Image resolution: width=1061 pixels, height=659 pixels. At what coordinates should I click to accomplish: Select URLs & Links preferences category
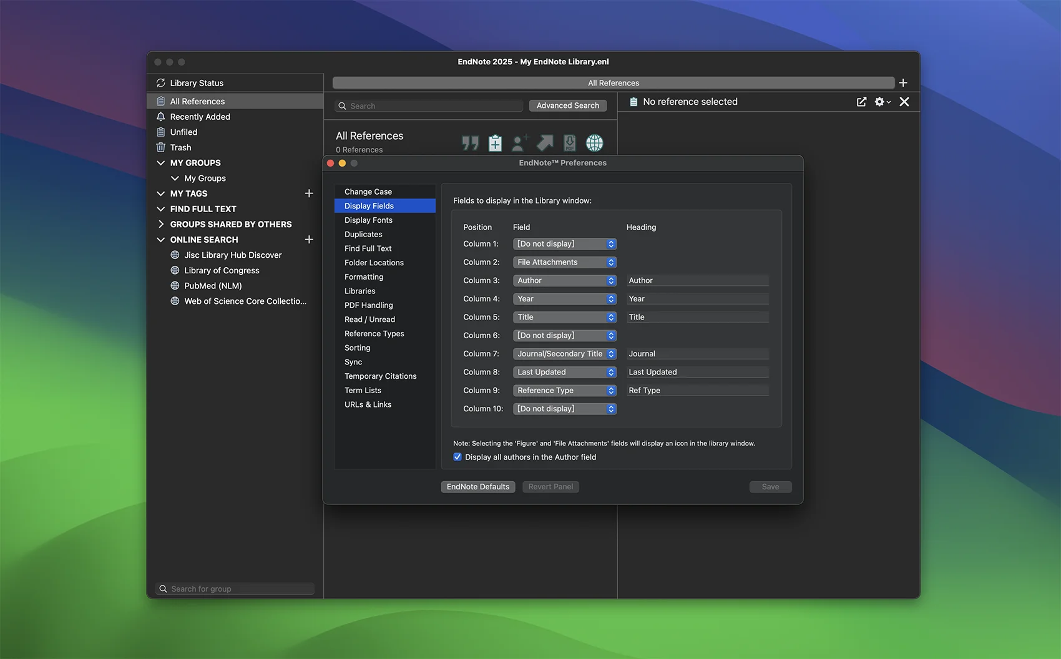coord(385,404)
